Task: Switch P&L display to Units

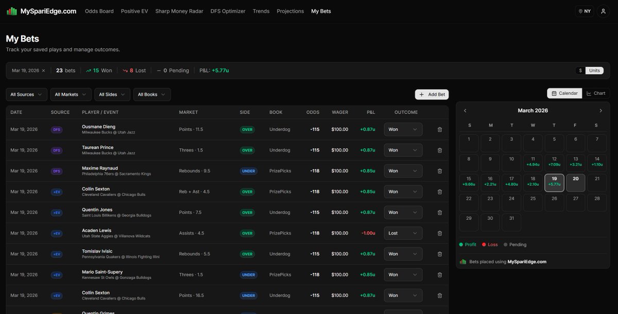Action: point(594,71)
